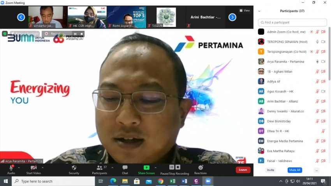Leave the meeting with the red Leave button
The width and height of the screenshot is (331, 186).
pyautogui.click(x=243, y=170)
